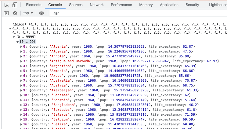Collapse the [0 … 9999] group
This screenshot has width=227, height=129.
(14, 37)
